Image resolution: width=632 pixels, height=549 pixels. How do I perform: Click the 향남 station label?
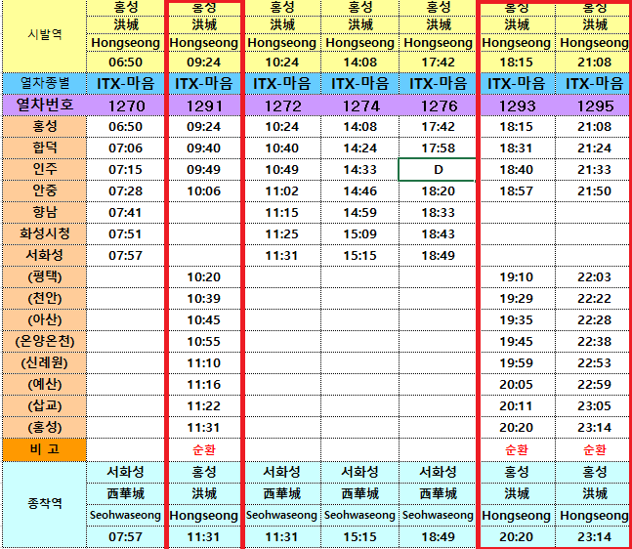[45, 212]
